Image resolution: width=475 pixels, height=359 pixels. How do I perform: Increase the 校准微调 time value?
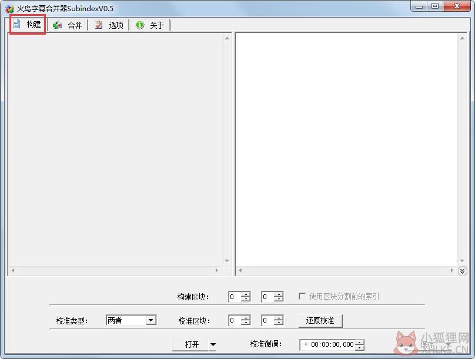click(x=360, y=342)
